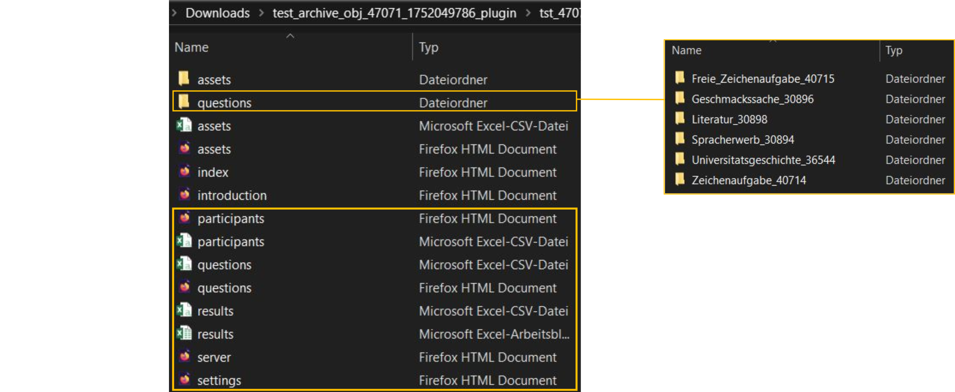Click the Geschmackssache_30896 folder icon

pos(680,98)
